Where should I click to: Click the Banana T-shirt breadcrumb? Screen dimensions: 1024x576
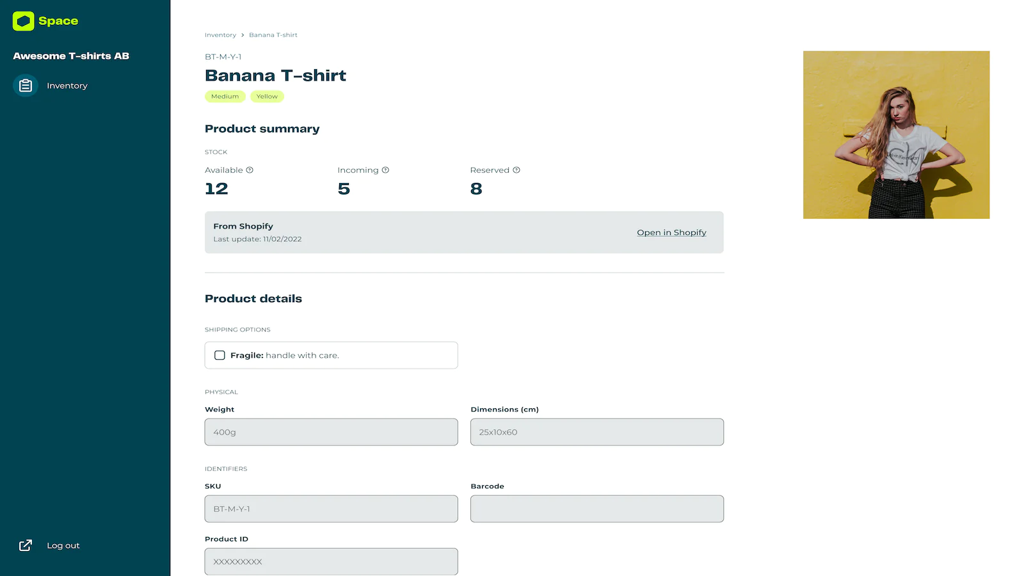(273, 35)
